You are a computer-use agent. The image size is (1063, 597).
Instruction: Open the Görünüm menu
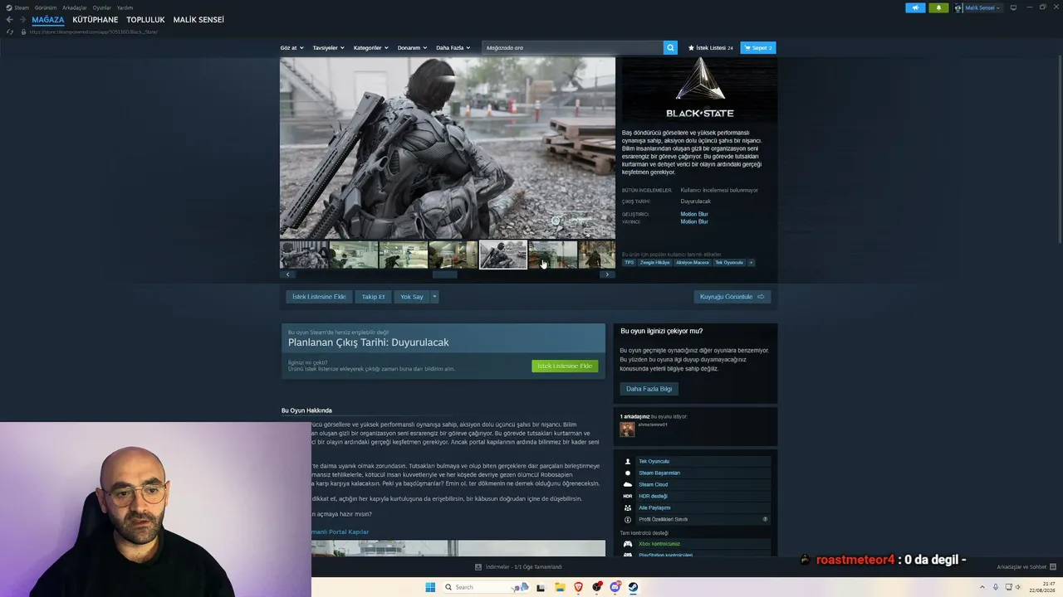46,7
